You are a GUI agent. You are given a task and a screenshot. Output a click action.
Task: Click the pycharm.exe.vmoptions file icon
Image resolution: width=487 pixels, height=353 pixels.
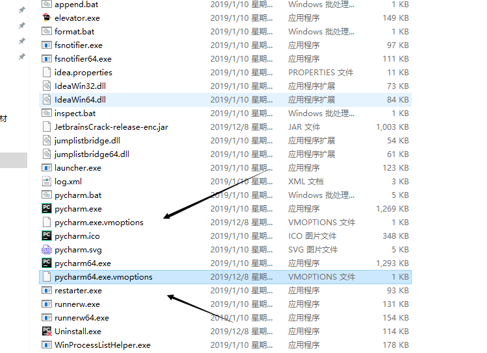point(47,223)
